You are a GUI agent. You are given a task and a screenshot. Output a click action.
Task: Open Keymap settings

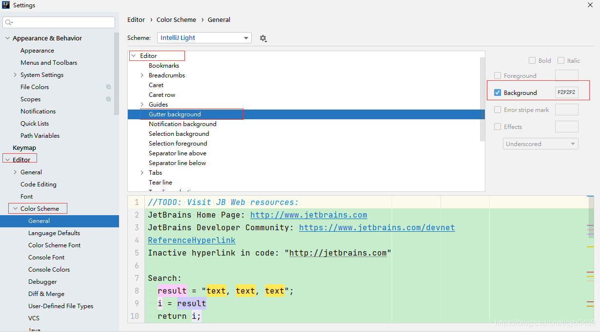point(24,148)
